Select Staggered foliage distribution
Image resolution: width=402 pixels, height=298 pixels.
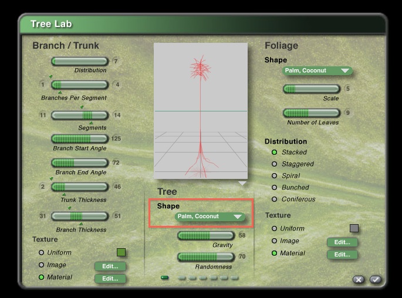point(274,164)
